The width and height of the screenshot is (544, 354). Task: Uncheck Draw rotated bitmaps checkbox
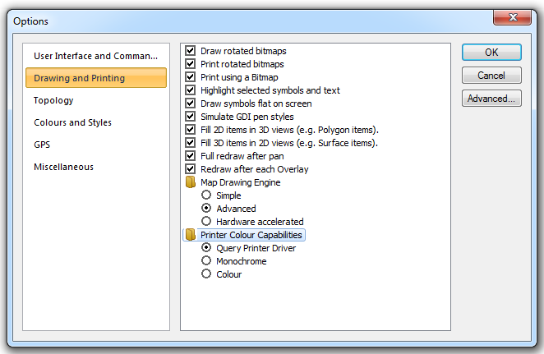191,51
